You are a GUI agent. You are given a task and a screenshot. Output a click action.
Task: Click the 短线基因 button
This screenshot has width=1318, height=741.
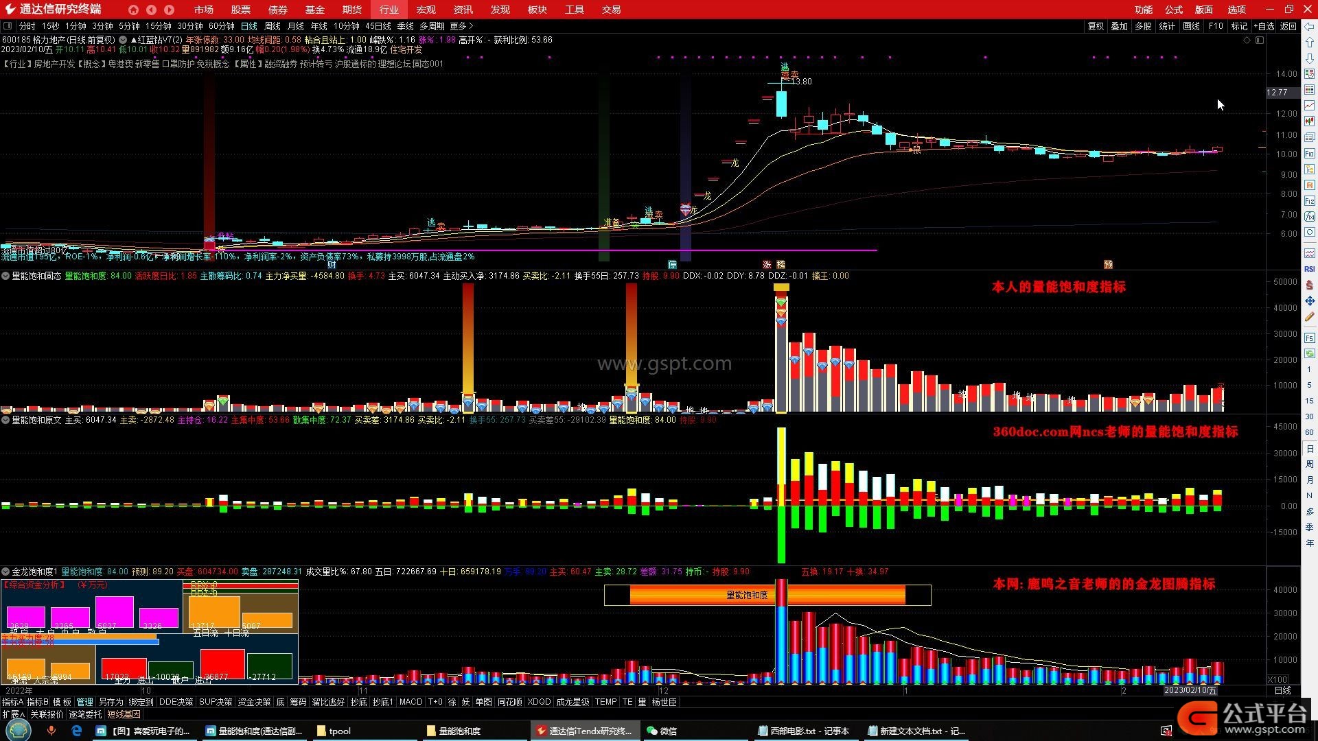pyautogui.click(x=124, y=714)
